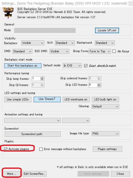Enable Error message without backglass checkbox
The height and width of the screenshot is (178, 133).
[41, 149]
